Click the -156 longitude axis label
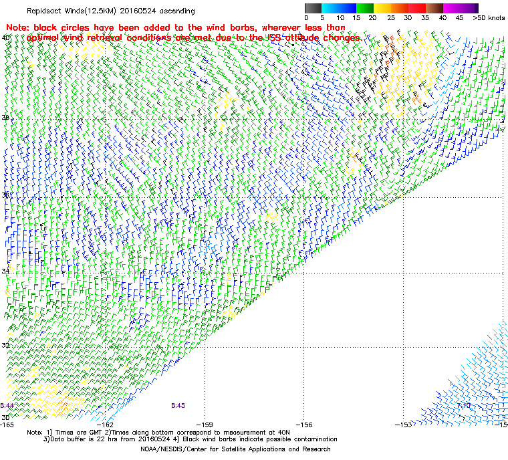 coord(304,425)
